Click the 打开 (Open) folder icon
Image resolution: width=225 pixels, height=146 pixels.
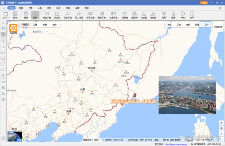[x=6, y=14]
